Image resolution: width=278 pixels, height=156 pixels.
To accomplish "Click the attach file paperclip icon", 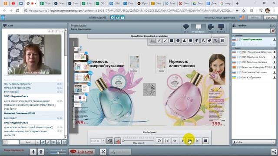I will coord(43,142).
